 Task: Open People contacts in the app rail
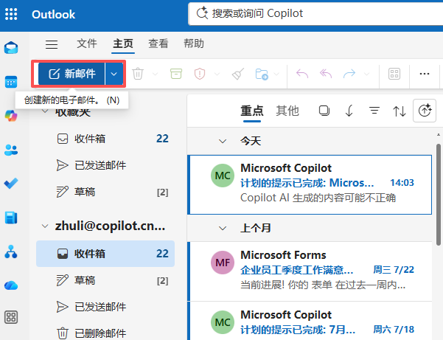[x=11, y=150]
